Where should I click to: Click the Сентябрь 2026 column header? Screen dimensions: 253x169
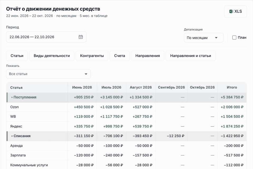(171, 87)
